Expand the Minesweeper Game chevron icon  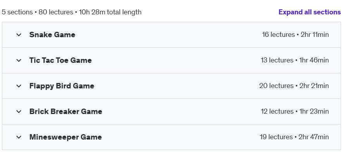tap(19, 137)
